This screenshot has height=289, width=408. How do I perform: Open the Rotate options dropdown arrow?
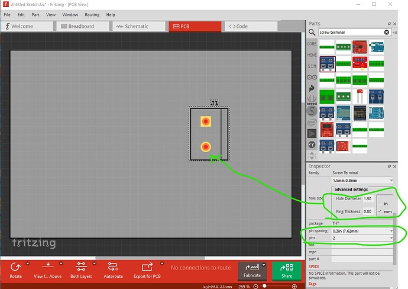point(28,264)
